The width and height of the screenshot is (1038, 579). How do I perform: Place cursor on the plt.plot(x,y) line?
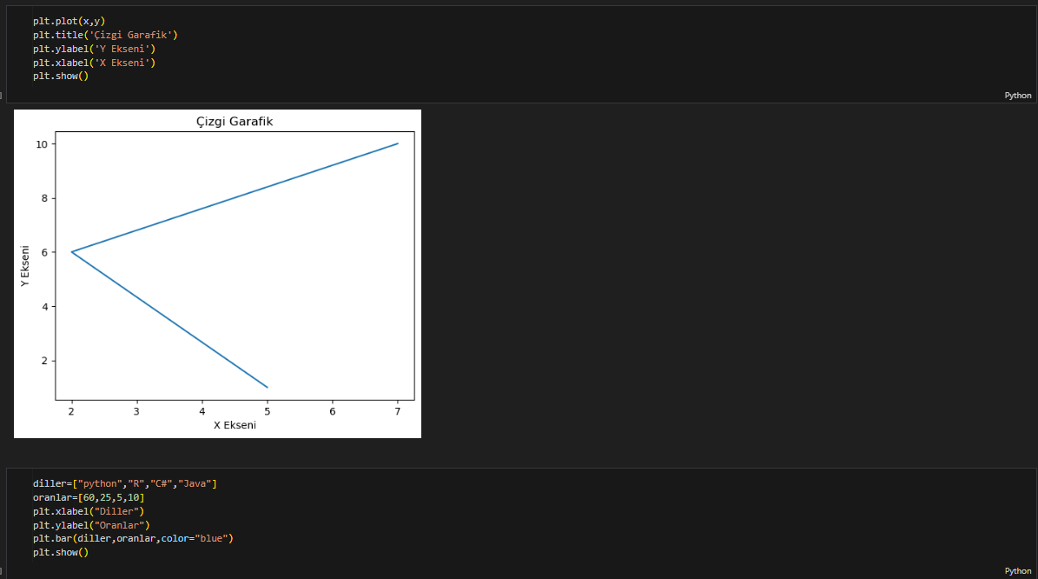click(x=69, y=21)
